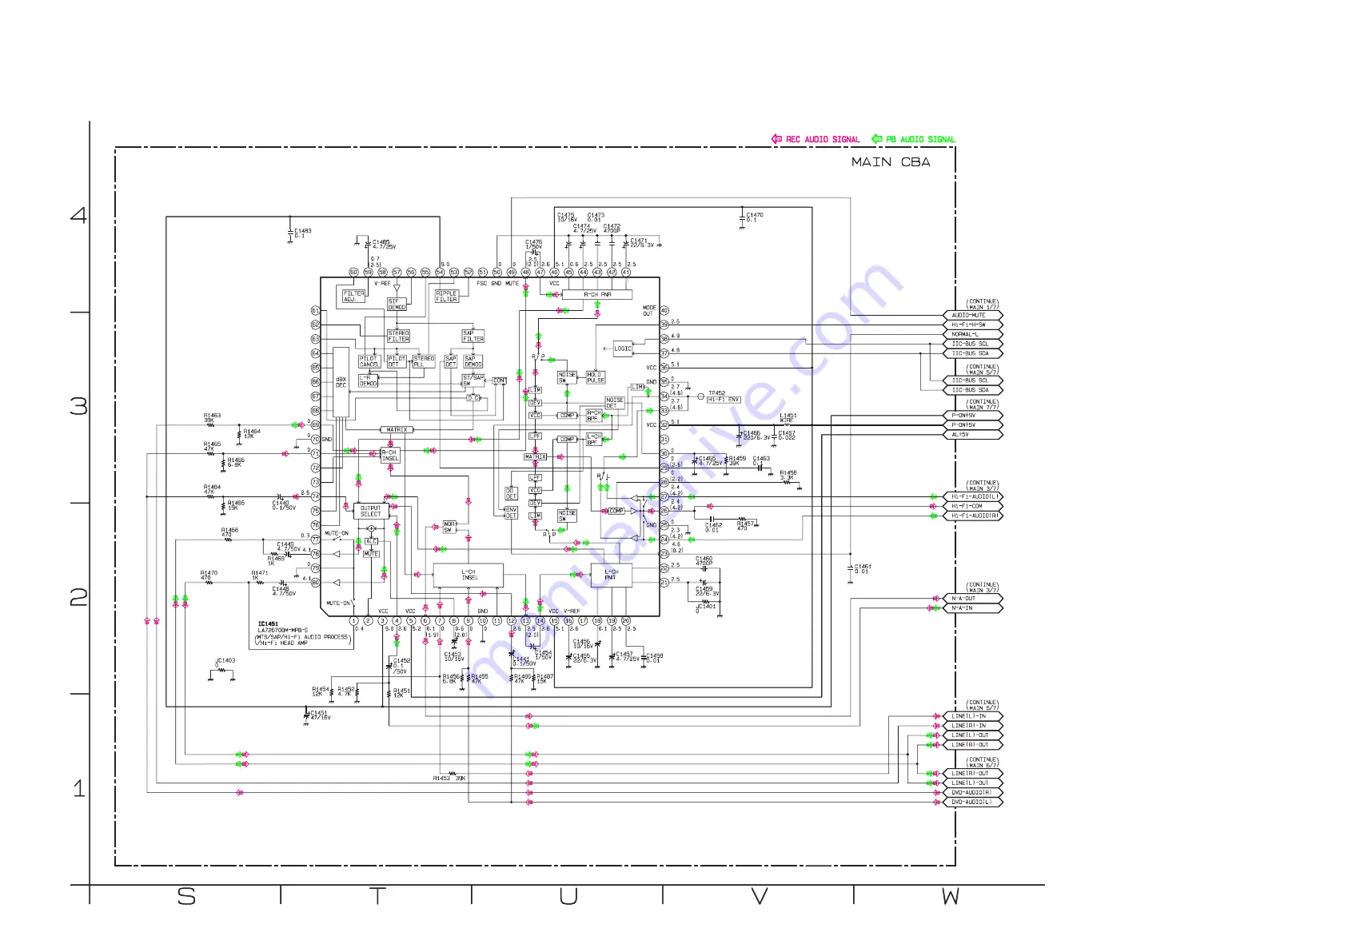Viewport: 1360px width, 952px height.
Task: Click the SAP FILTER block
Action: click(473, 337)
